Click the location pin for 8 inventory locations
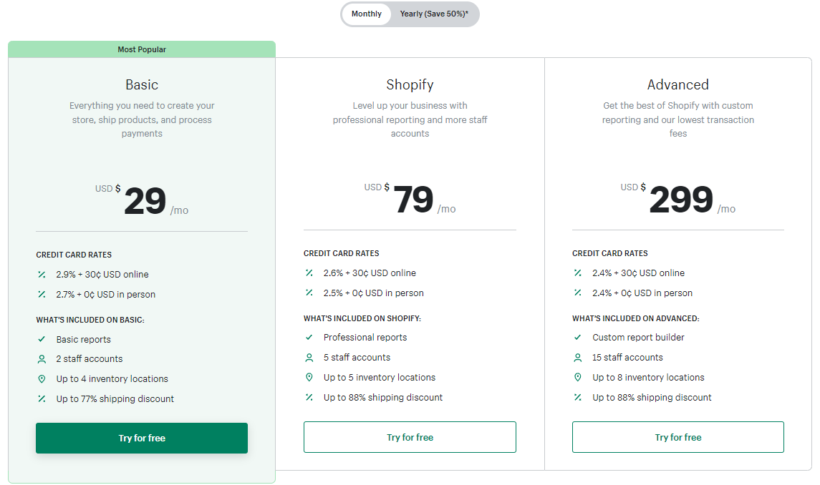Screen dimensions: 820x485 coord(577,377)
